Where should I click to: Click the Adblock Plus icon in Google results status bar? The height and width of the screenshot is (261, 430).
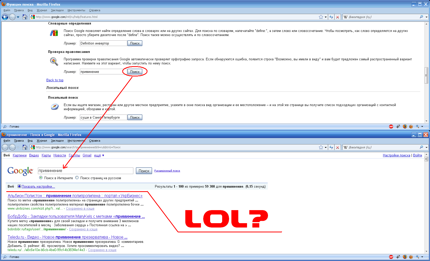coord(391,257)
